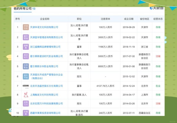
Task: Open 北京宏图万兴科技发展有限公司 link
Action: click(46, 104)
